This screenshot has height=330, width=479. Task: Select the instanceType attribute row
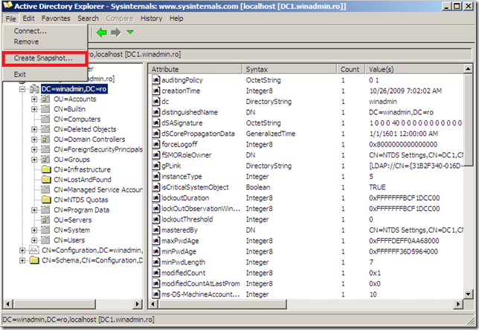[x=307, y=176]
